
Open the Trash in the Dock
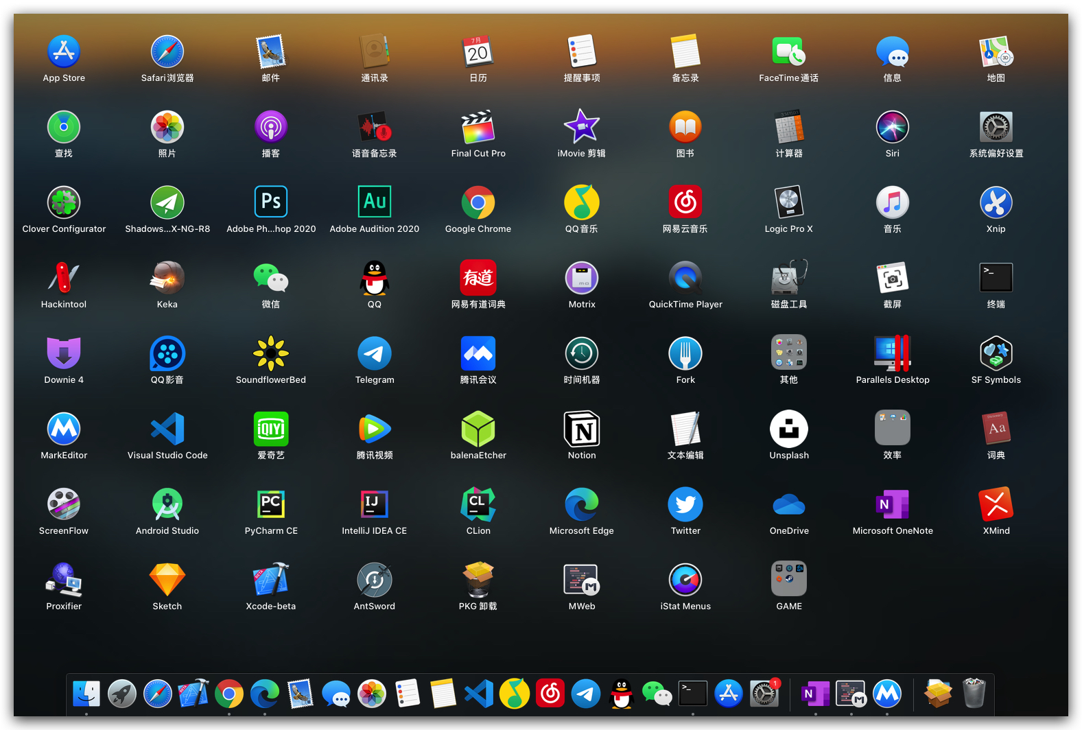[x=974, y=694]
